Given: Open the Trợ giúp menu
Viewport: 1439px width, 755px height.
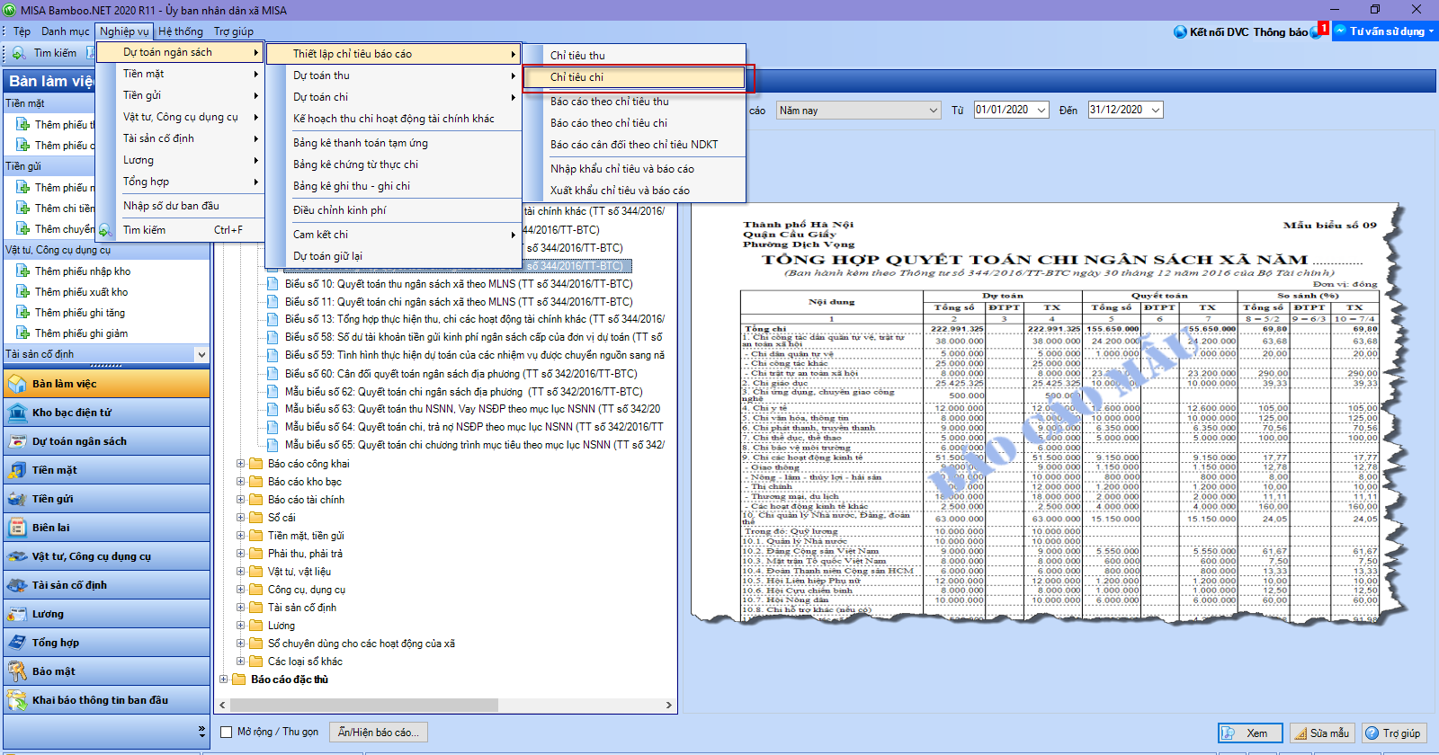Looking at the screenshot, I should [x=234, y=31].
